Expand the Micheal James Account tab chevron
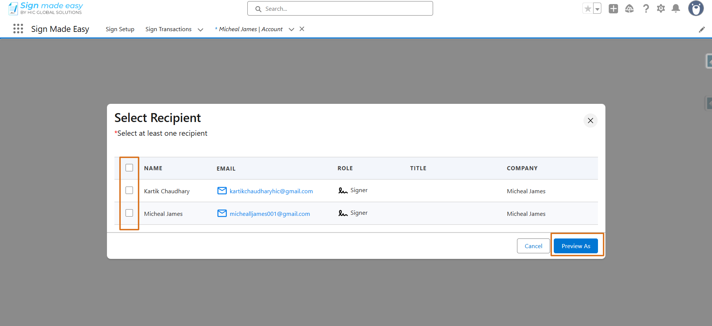Screen dimensions: 712x326 pos(292,30)
